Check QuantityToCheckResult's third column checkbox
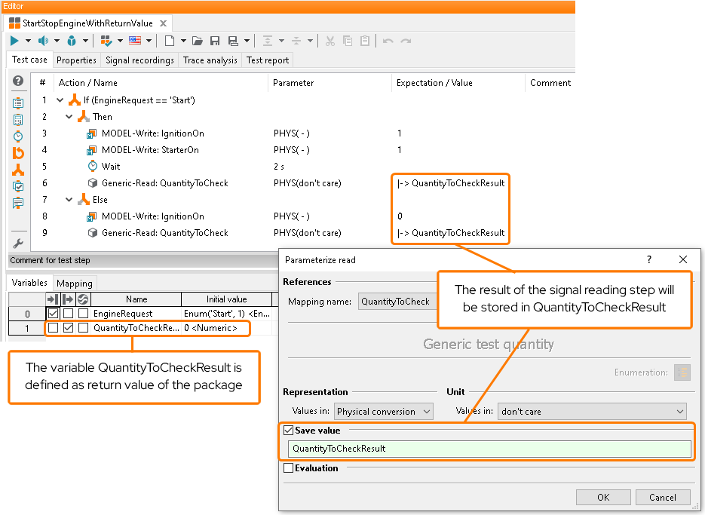The height and width of the screenshot is (515, 705). tap(83, 328)
